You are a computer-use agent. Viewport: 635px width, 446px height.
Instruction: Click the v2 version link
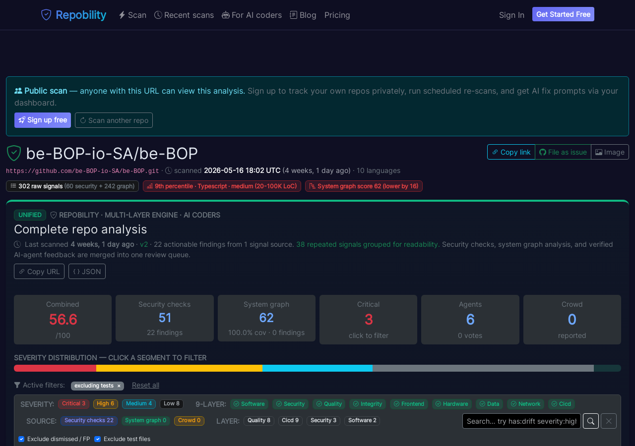(144, 244)
